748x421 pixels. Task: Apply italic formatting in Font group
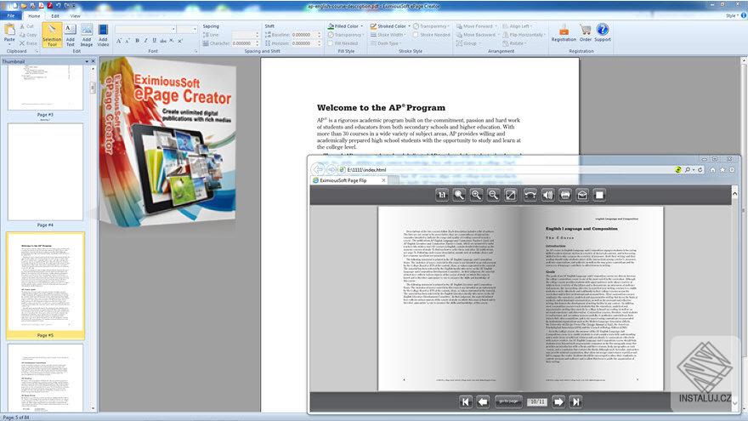pyautogui.click(x=146, y=41)
